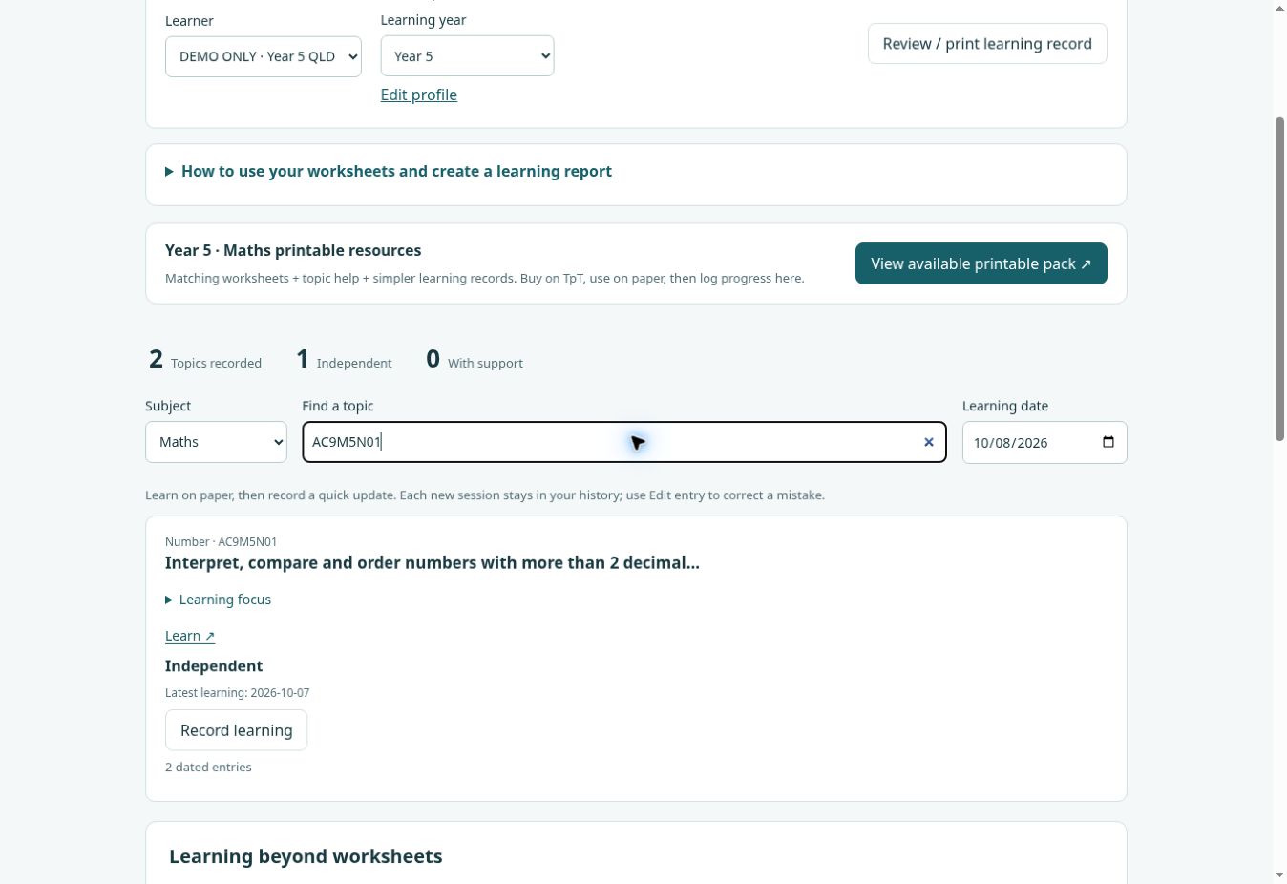Open the Learning year dropdown
Screen dimensions: 1287x884
click(x=467, y=56)
